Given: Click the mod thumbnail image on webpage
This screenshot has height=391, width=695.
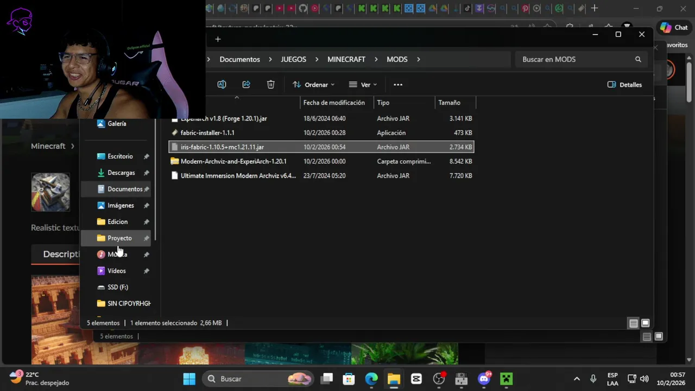Looking at the screenshot, I should [50, 192].
